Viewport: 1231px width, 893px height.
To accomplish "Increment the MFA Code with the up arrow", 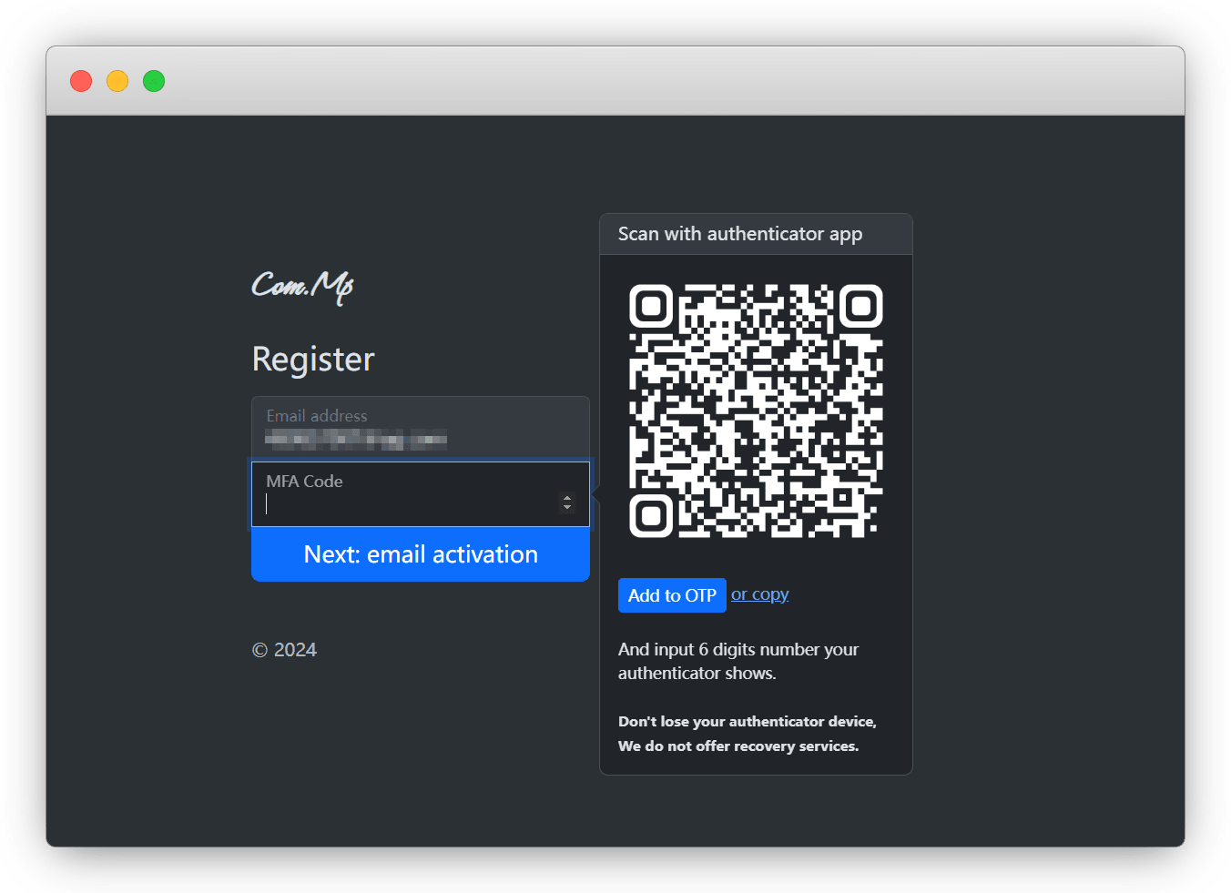I will 567,498.
